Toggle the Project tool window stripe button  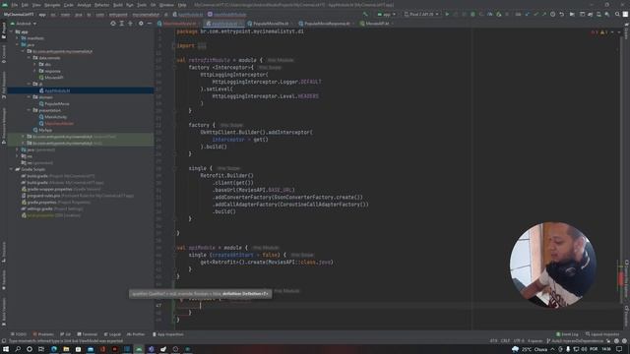[4, 30]
